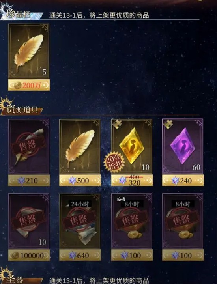Select rightmost sold-out 8小时 gold item
Screen dimensions: 217x284
click(x=183, y=221)
